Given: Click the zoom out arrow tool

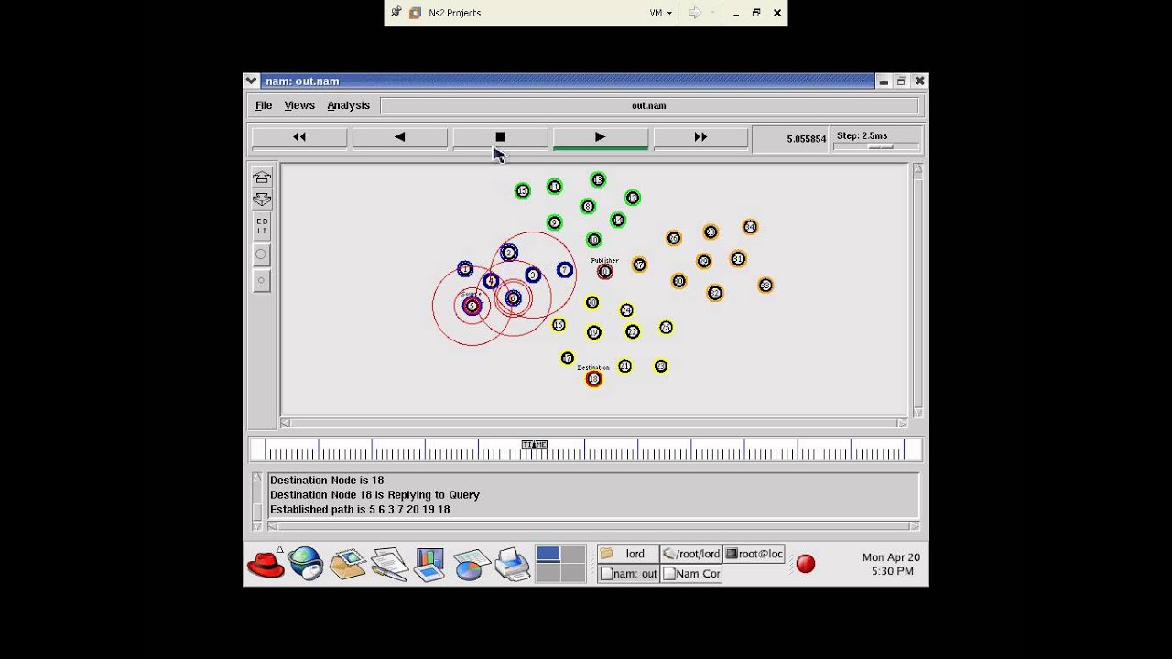Looking at the screenshot, I should [x=262, y=199].
